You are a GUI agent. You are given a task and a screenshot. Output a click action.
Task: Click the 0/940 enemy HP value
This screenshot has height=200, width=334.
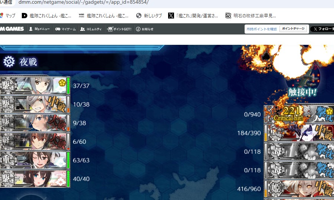(x=252, y=114)
